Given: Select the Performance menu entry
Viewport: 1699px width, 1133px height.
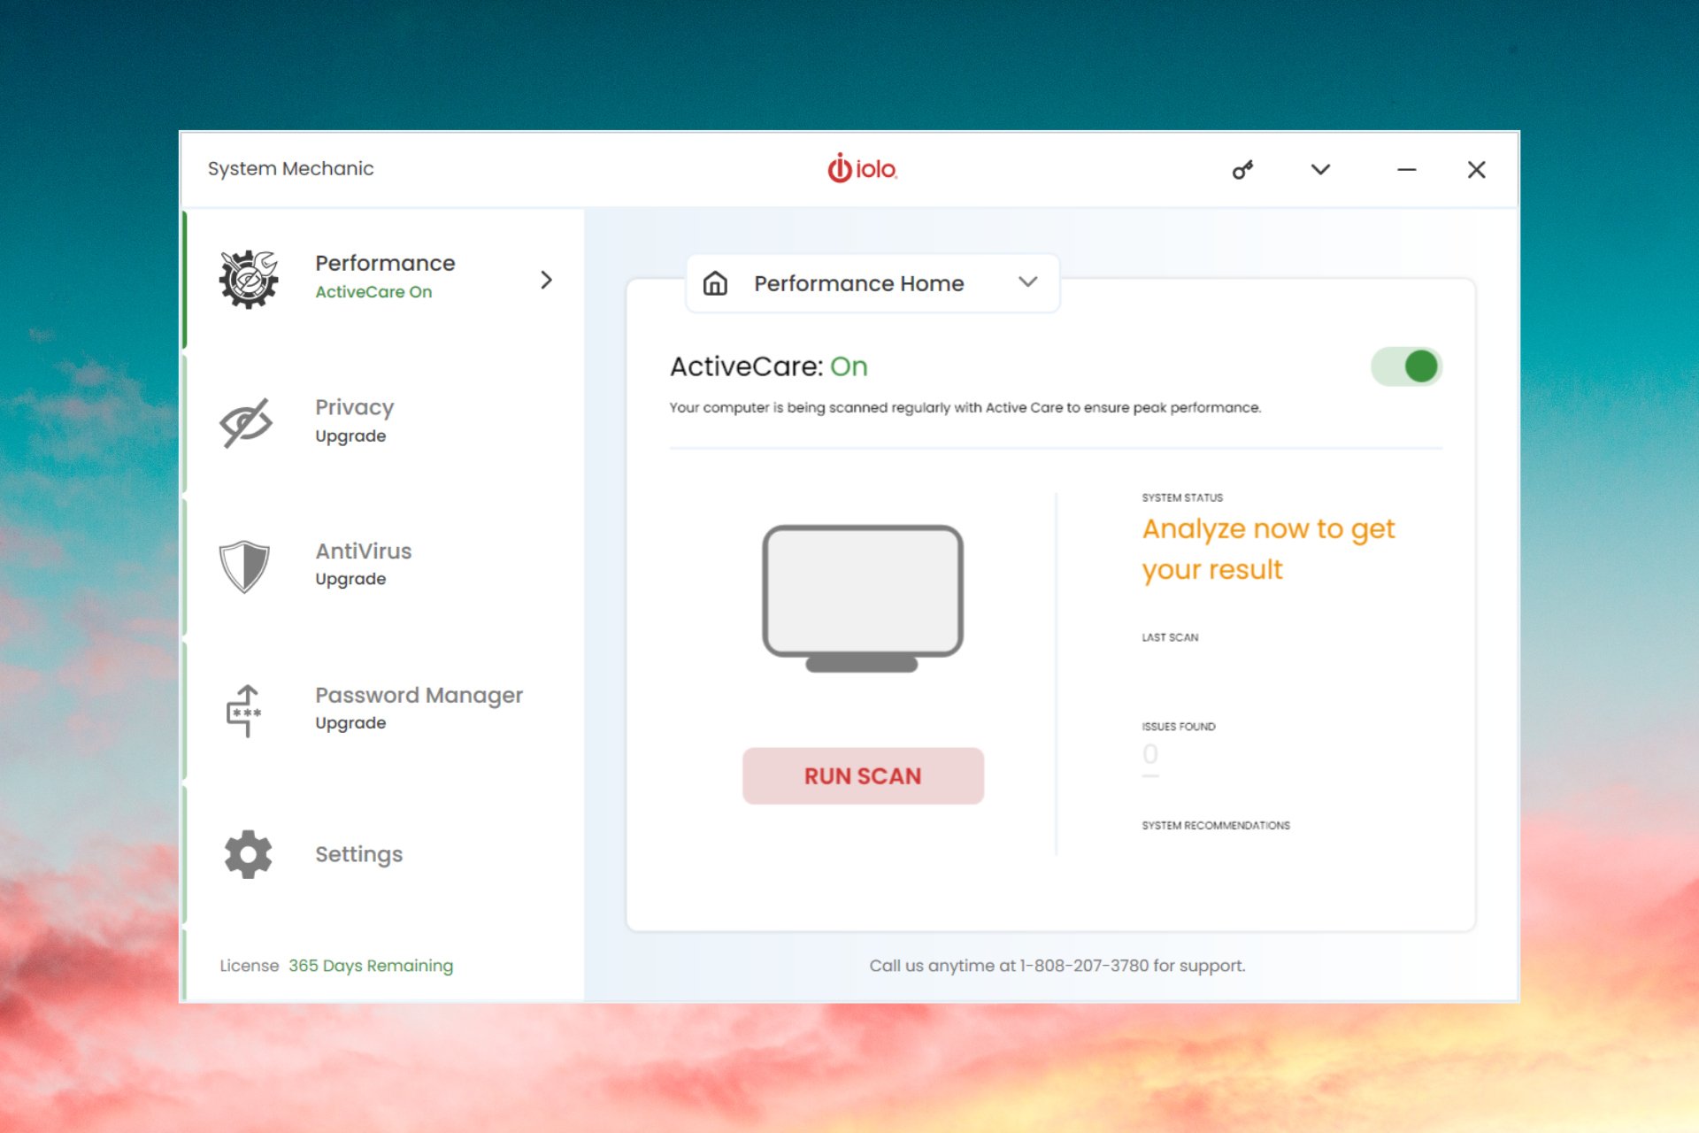Looking at the screenshot, I should tap(383, 280).
